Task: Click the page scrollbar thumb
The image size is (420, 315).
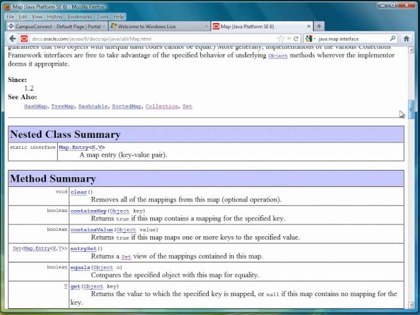Action: (411, 109)
